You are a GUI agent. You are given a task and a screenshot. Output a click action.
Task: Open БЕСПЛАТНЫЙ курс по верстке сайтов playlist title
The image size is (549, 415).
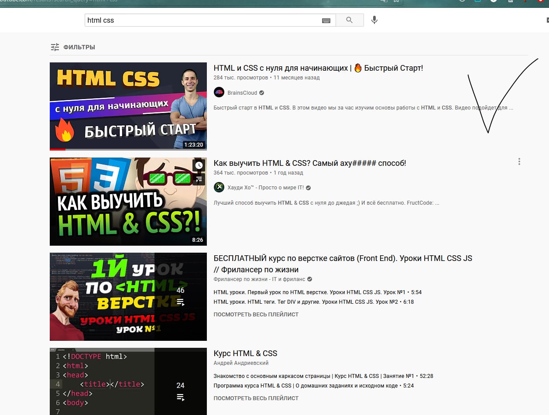[343, 264]
